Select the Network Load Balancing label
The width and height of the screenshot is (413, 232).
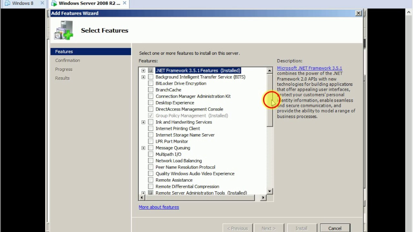coord(178,160)
